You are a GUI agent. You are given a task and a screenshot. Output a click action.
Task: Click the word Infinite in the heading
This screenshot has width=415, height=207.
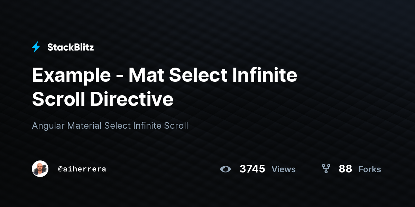(265, 75)
